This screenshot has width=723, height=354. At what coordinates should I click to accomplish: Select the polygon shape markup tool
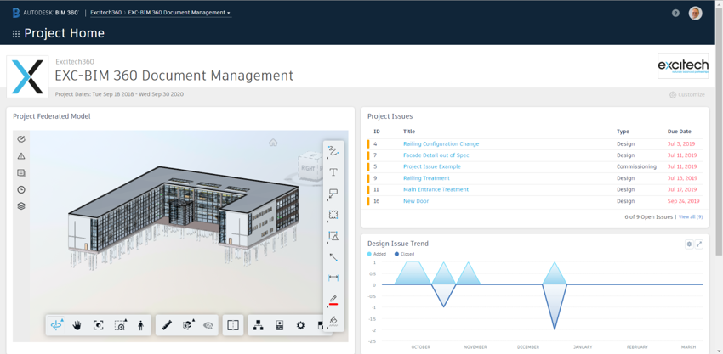click(x=333, y=236)
